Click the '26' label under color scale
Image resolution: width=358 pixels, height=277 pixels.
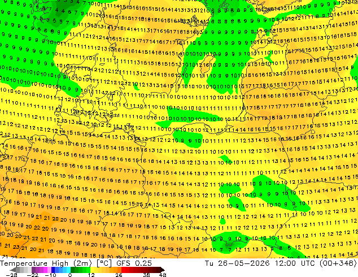click(119, 275)
